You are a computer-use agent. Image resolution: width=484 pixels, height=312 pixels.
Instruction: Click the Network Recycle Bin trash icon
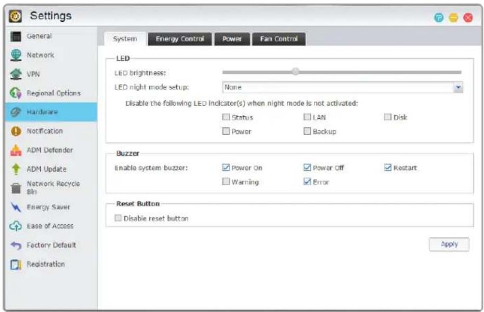tap(16, 188)
